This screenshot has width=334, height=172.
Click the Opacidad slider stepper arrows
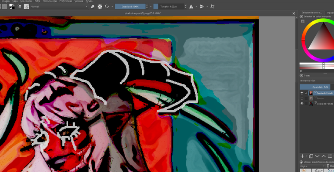(x=147, y=7)
